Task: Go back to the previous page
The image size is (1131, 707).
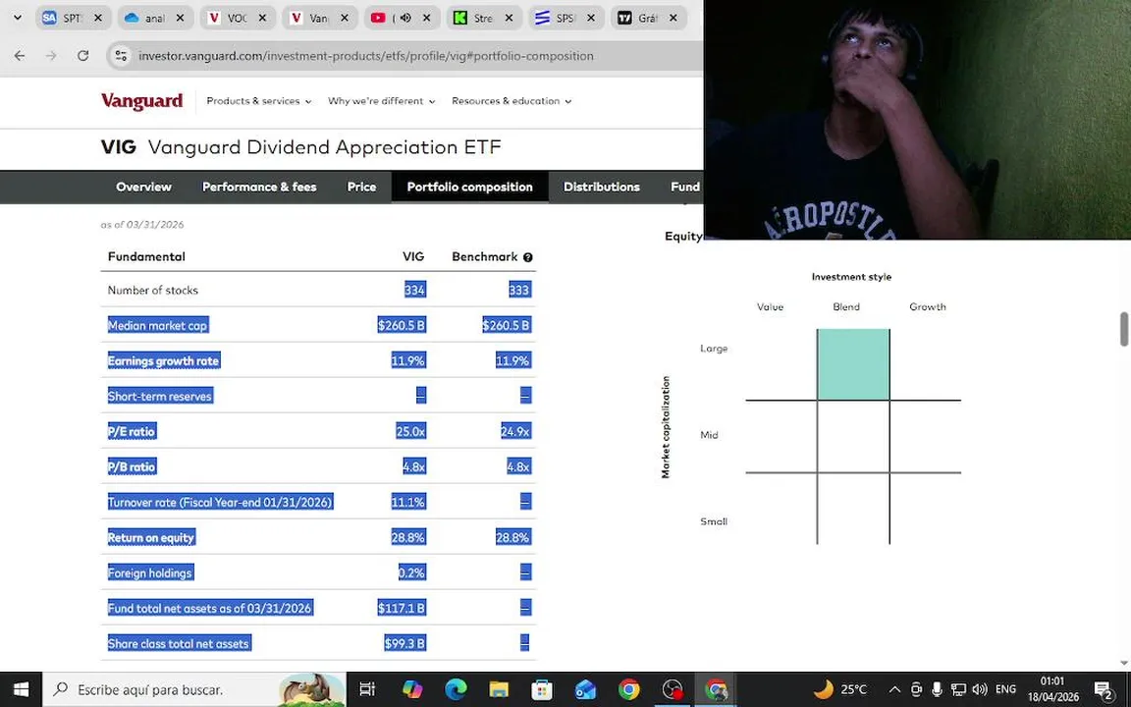Action: pos(20,56)
